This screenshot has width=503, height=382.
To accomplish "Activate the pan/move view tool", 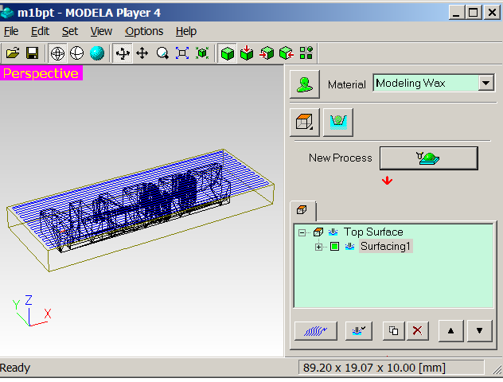I will click(142, 53).
